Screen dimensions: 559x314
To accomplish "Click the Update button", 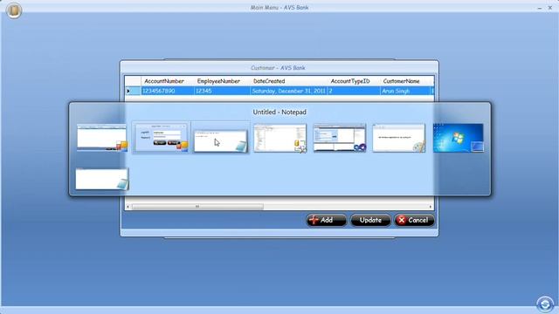I will [370, 220].
